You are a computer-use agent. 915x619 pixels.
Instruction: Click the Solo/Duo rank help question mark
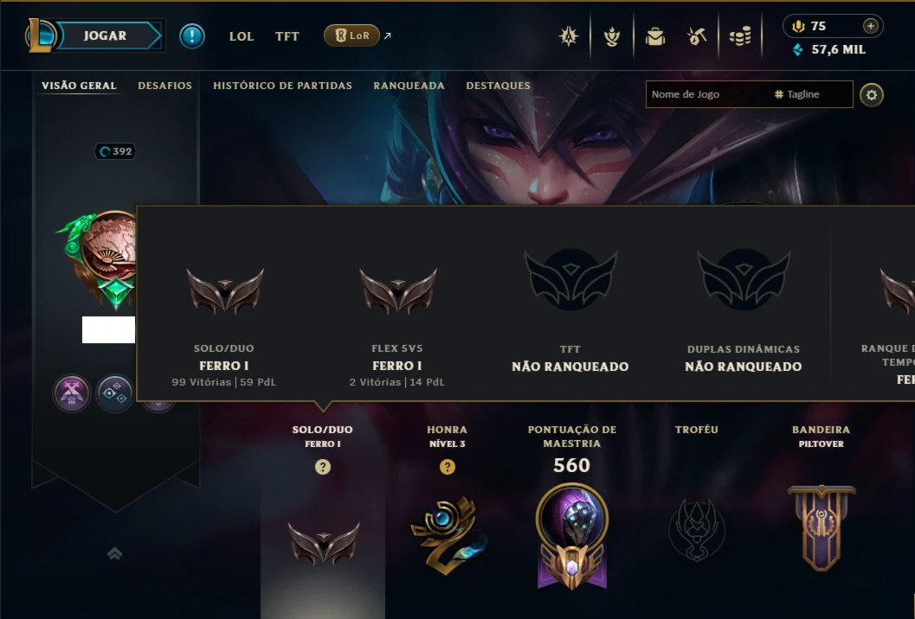pyautogui.click(x=323, y=467)
